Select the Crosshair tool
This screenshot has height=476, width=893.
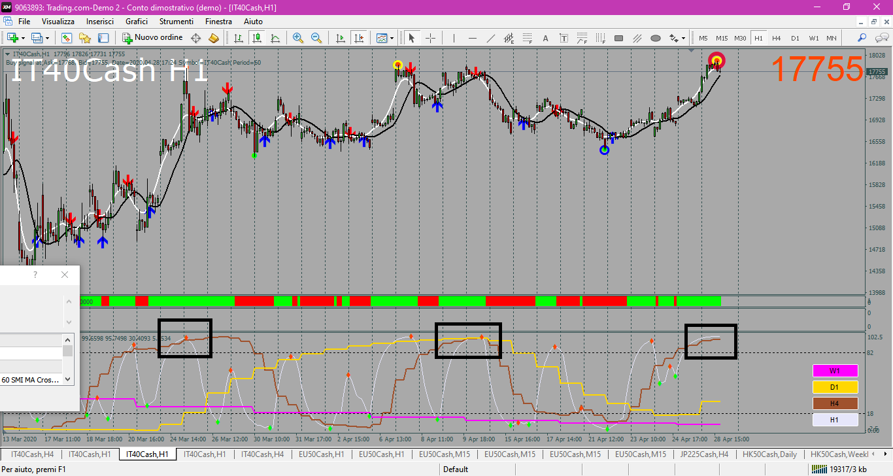(431, 38)
